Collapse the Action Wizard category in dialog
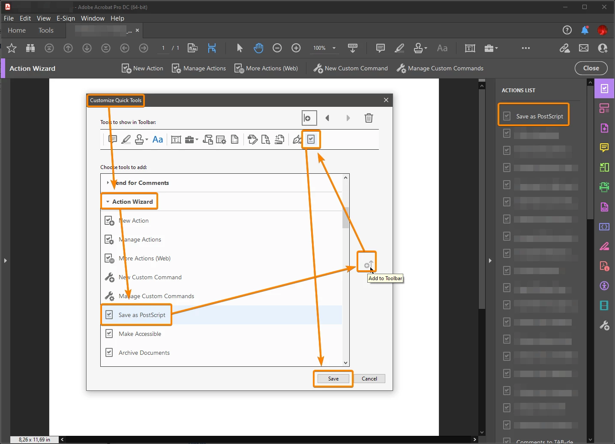Viewport: 615px width, 444px height. click(108, 202)
